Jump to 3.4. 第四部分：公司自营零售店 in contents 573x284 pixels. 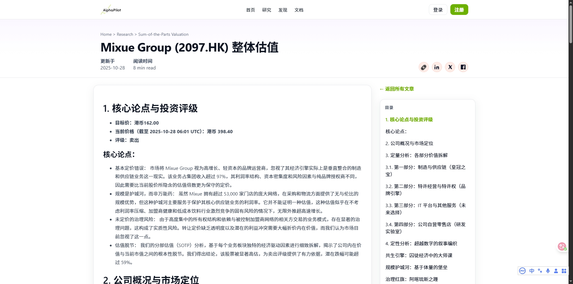(425, 228)
